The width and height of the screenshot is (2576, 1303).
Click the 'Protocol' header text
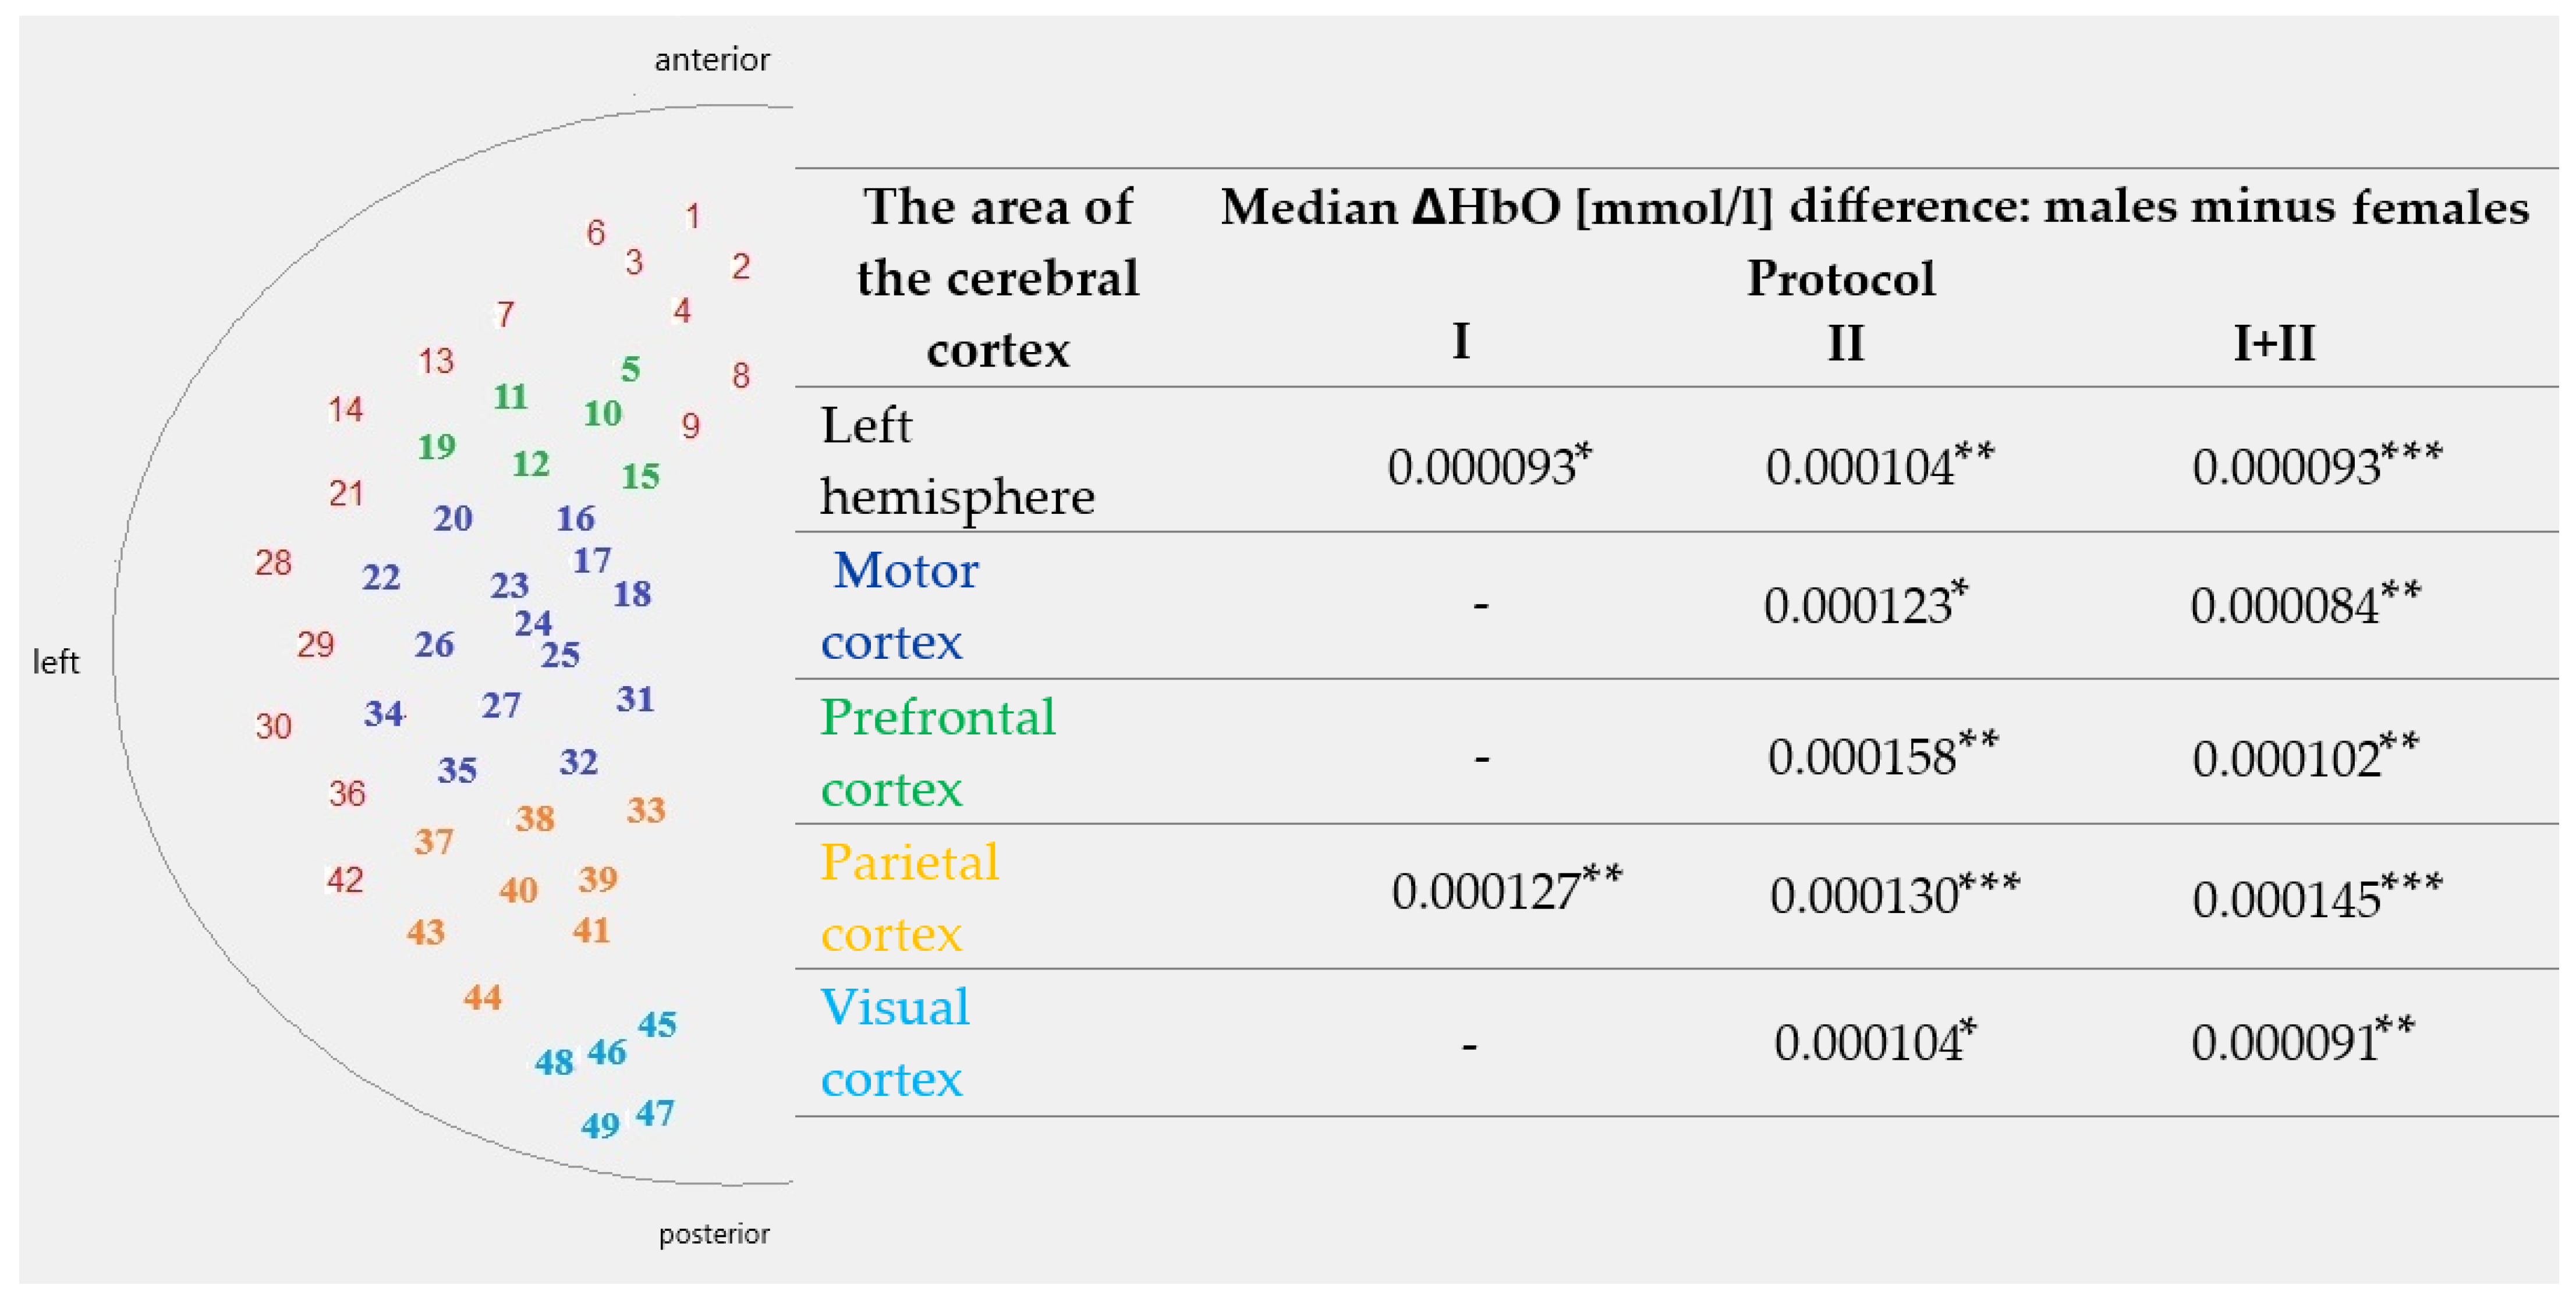click(1841, 278)
